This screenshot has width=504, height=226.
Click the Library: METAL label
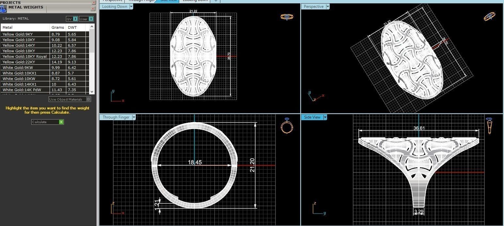(16, 19)
